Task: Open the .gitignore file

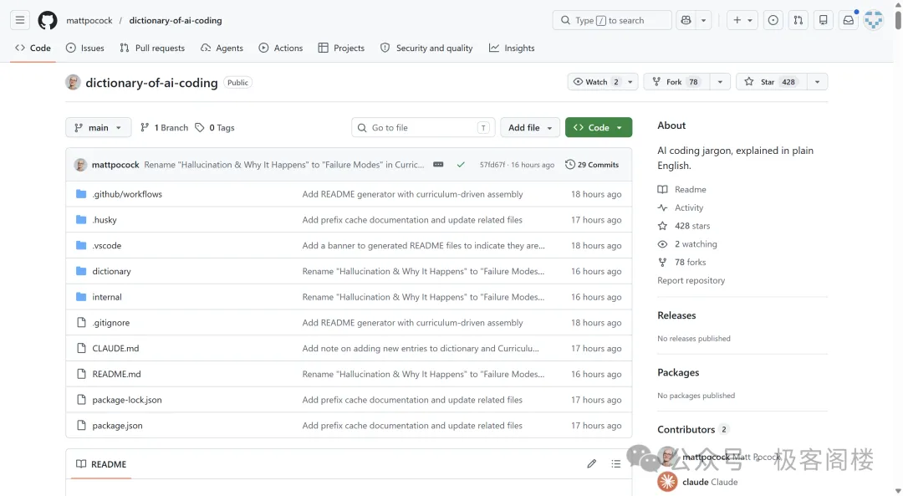Action: [110, 323]
